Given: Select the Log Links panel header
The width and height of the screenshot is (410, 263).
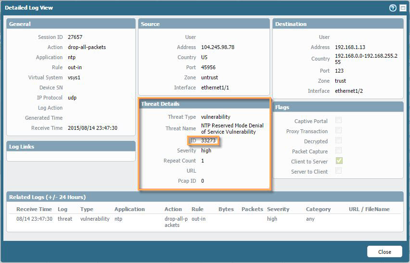Looking at the screenshot, I should (71, 147).
